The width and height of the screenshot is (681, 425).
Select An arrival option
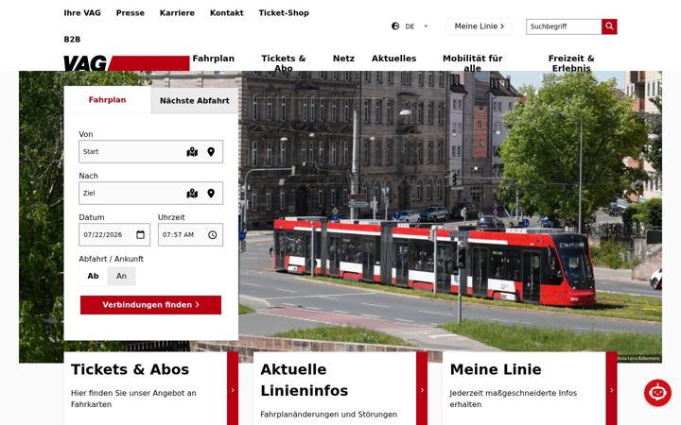[122, 276]
